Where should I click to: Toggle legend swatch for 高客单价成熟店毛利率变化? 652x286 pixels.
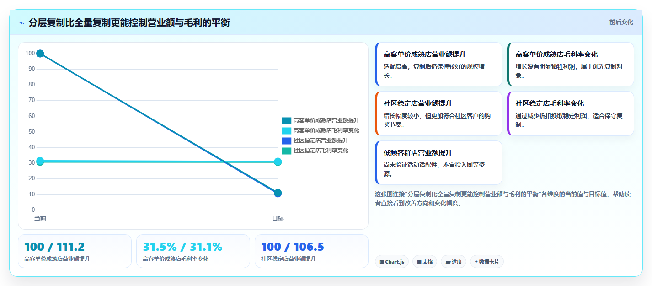[x=286, y=130]
